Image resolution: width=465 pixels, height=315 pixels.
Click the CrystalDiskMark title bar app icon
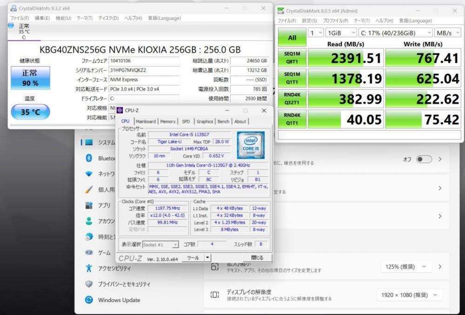tap(280, 11)
